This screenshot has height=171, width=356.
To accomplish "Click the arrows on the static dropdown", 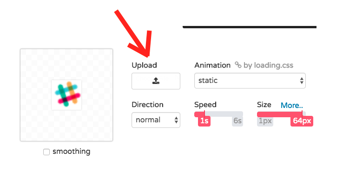I will point(302,81).
